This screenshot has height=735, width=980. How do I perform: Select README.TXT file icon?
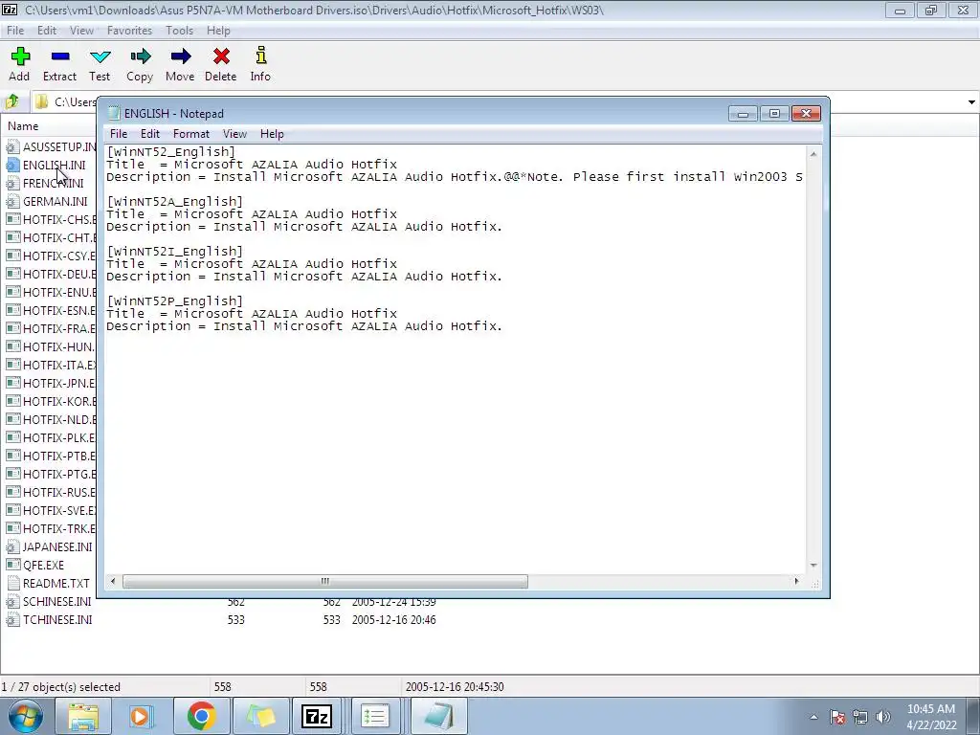coord(12,583)
